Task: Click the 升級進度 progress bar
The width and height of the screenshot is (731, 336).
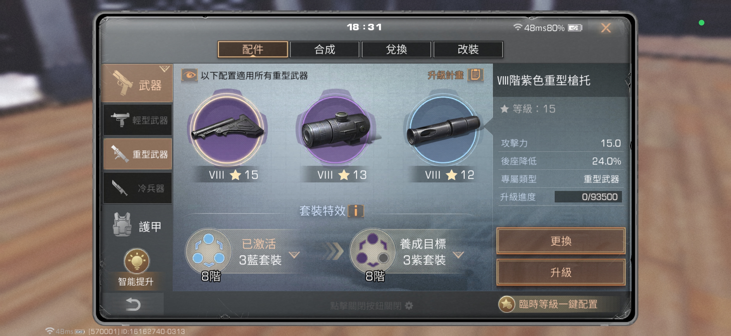Action: click(x=588, y=197)
